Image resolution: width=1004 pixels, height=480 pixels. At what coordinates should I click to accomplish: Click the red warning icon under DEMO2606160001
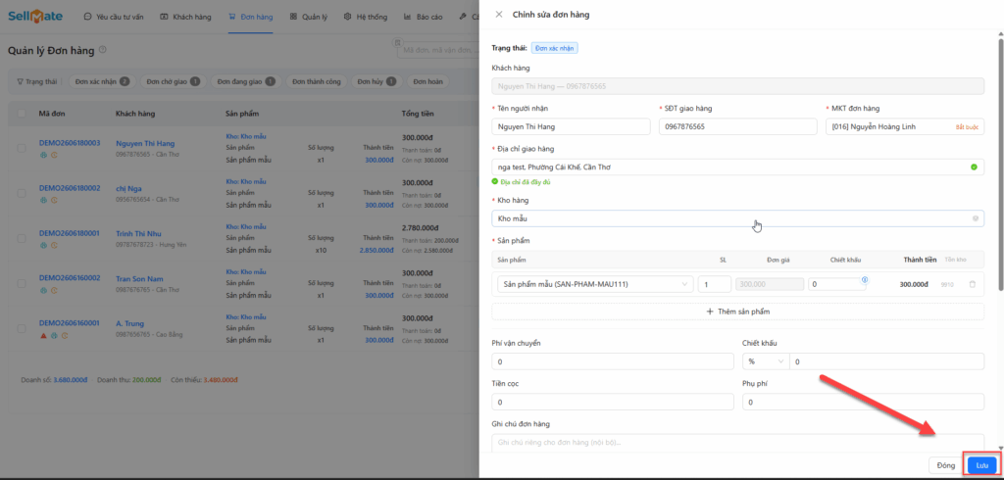pos(43,335)
